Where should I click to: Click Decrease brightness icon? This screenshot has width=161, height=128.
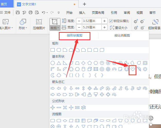click(x=142, y=28)
